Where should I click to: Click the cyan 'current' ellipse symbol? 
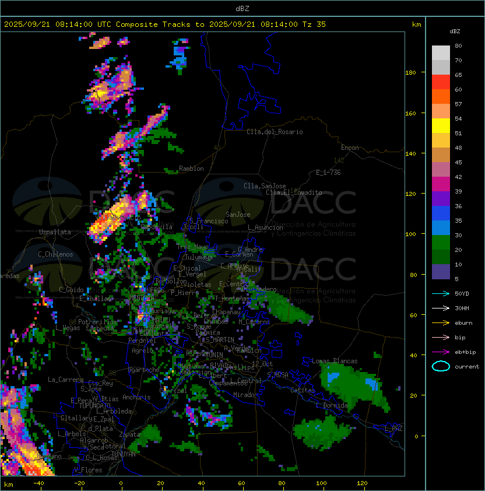[441, 366]
